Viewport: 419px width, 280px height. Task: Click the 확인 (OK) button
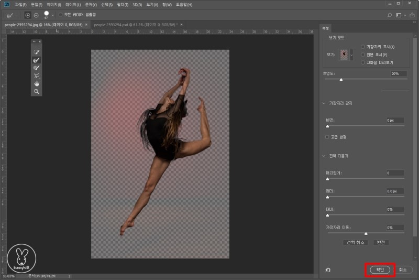pyautogui.click(x=380, y=270)
